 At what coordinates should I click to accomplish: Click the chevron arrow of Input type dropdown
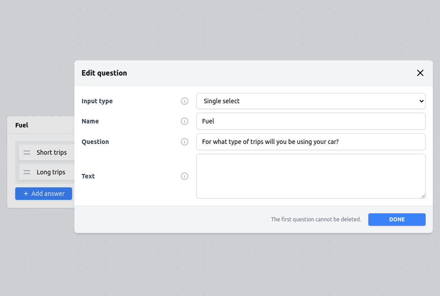click(421, 101)
